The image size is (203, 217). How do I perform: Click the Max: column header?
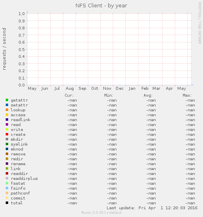(x=187, y=95)
